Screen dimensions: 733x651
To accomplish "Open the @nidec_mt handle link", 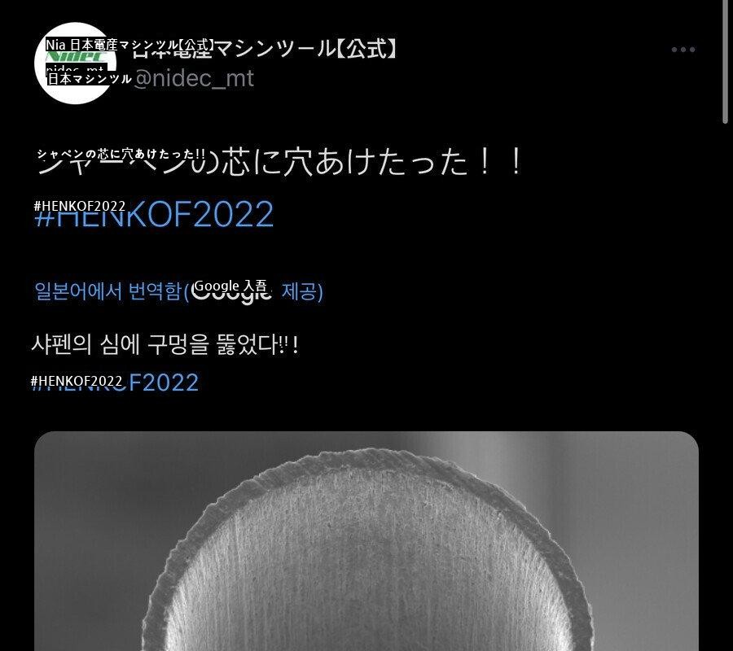I will [x=194, y=78].
